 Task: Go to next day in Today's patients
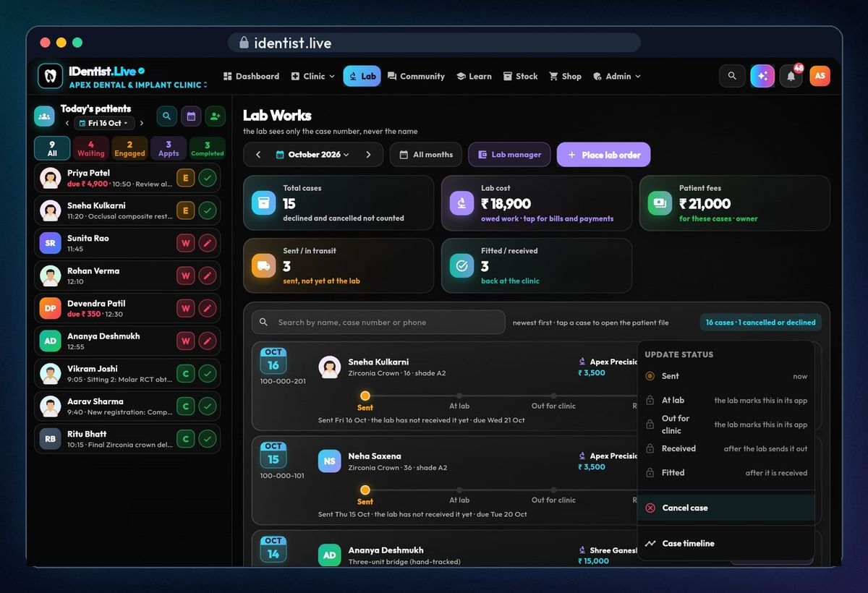141,124
